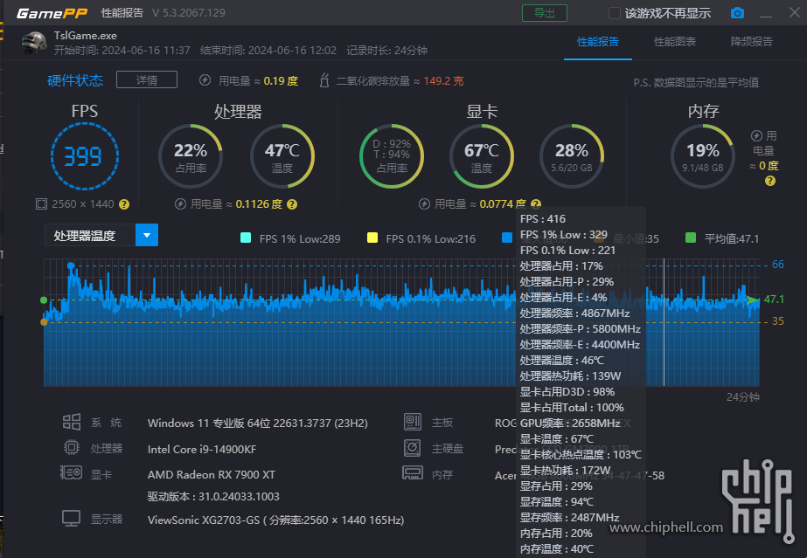Click the lightning icon beside total power usage
The image size is (807, 558).
click(205, 80)
